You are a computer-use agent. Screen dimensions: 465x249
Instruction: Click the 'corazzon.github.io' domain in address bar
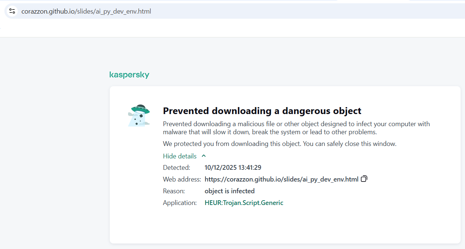pos(48,11)
